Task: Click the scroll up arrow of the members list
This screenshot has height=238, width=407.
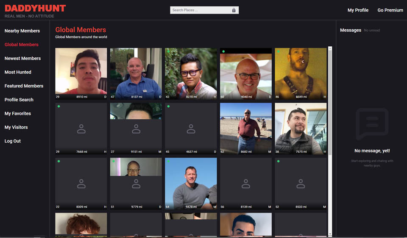Action: tap(330, 49)
